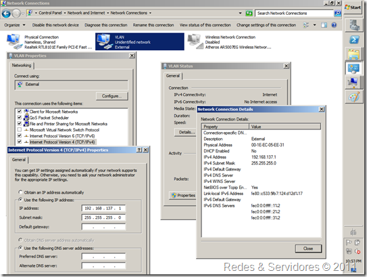Select the IPv4 Address value 192.168.137.1

coord(264,157)
